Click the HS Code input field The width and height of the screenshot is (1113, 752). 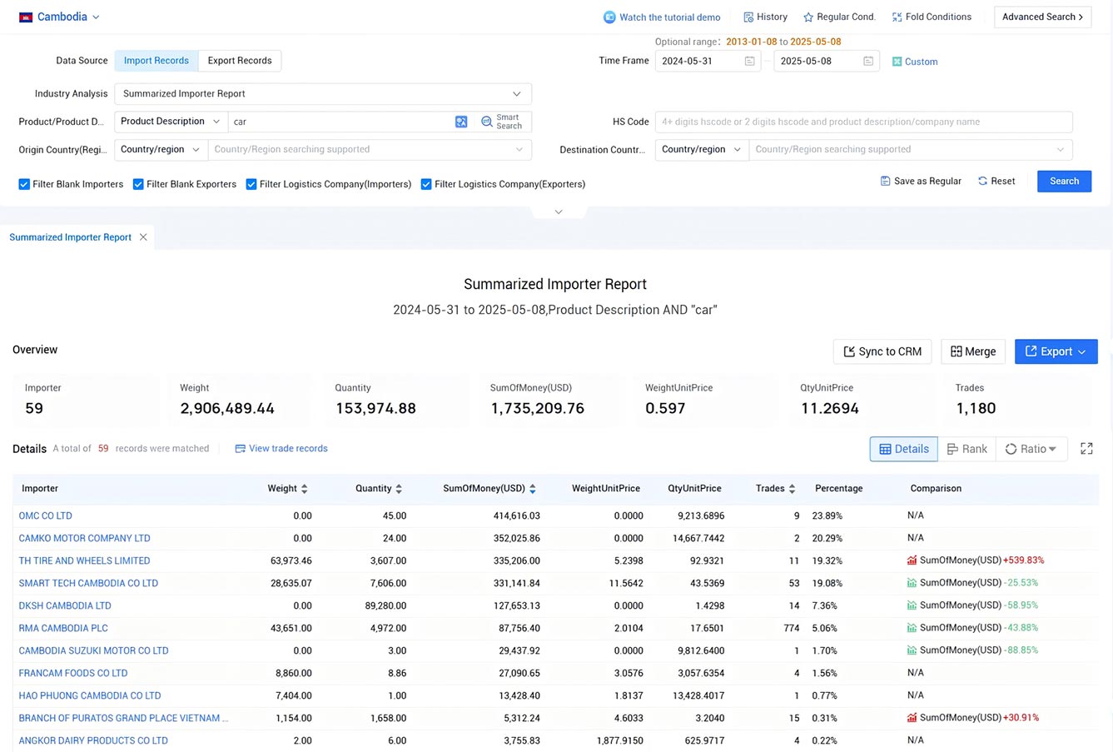(x=863, y=122)
